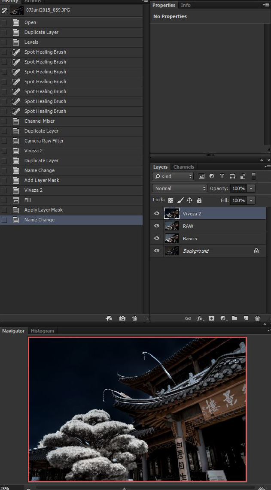
Task: Create new snapshot with camera icon
Action: coord(122,318)
